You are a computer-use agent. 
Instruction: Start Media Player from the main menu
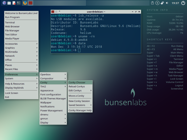(21, 39)
